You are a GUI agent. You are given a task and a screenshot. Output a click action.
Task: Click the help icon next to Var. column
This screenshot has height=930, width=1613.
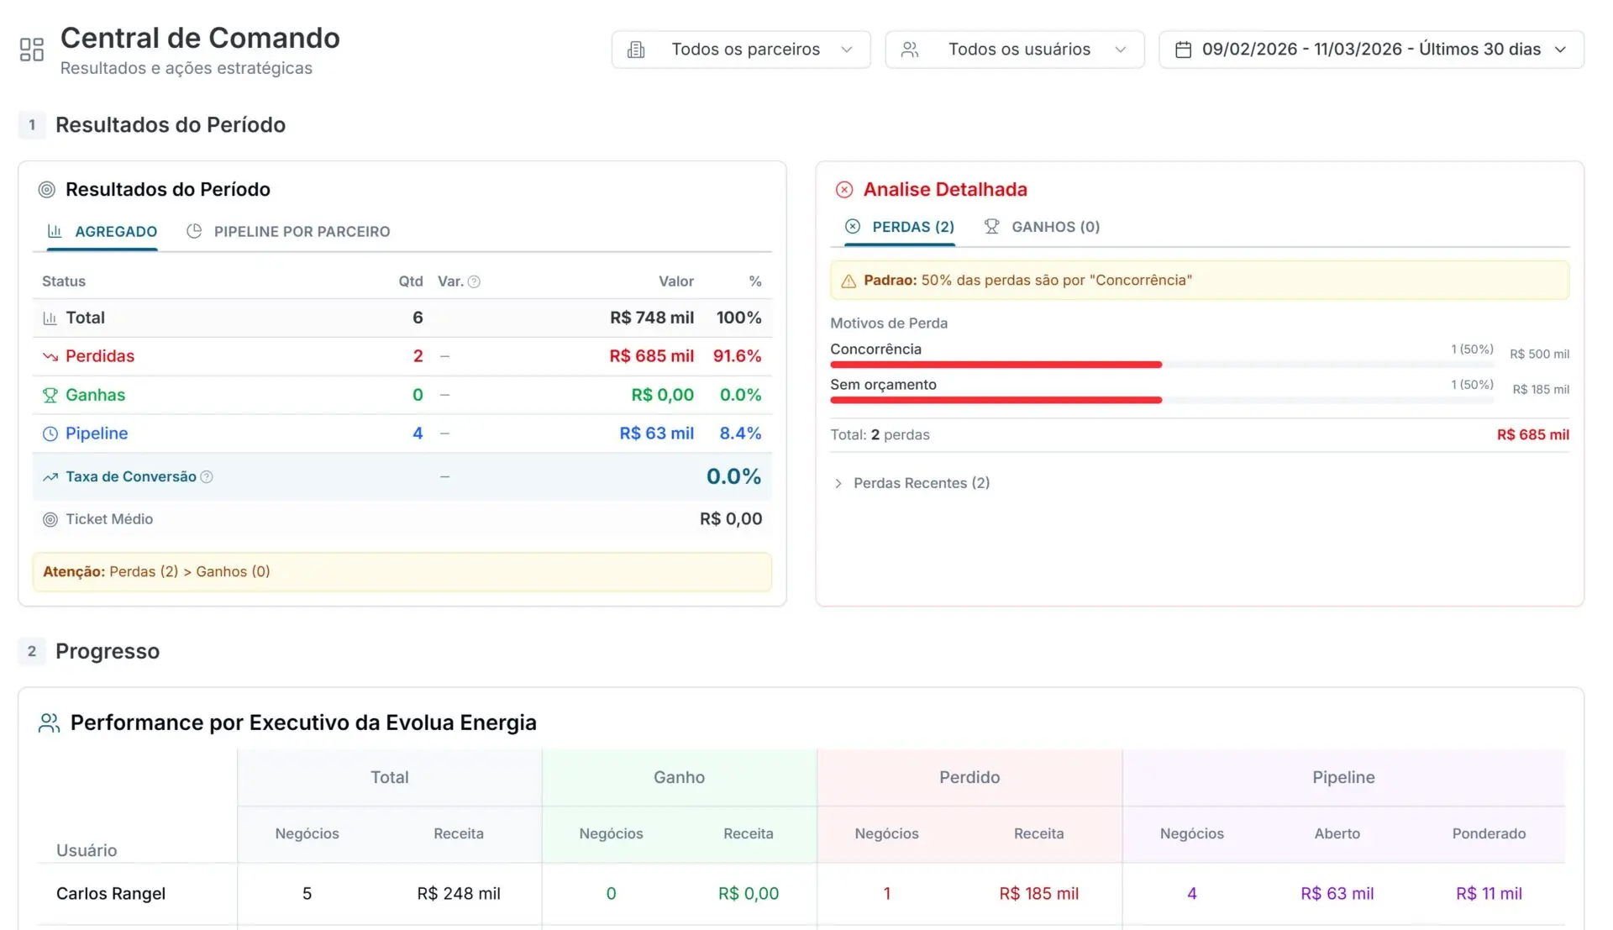474,281
